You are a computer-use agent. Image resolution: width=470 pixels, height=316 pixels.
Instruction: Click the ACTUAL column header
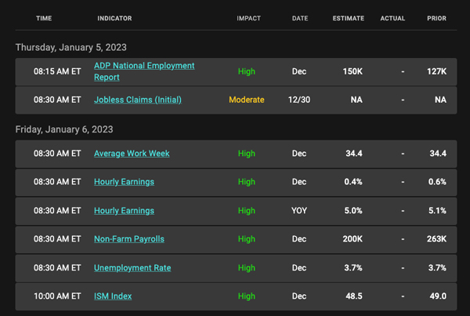[x=393, y=18]
